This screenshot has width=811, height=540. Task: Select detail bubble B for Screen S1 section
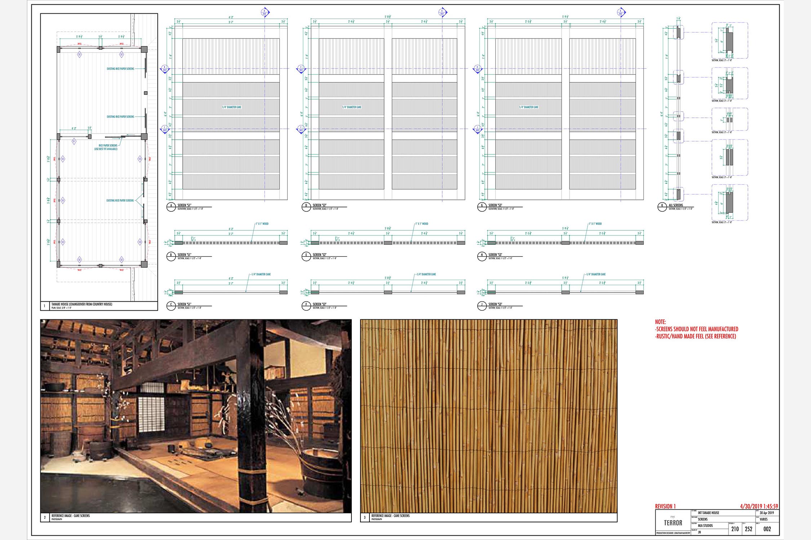(x=171, y=256)
